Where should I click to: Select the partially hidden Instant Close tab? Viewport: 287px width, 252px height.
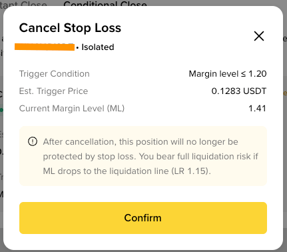[23, 4]
